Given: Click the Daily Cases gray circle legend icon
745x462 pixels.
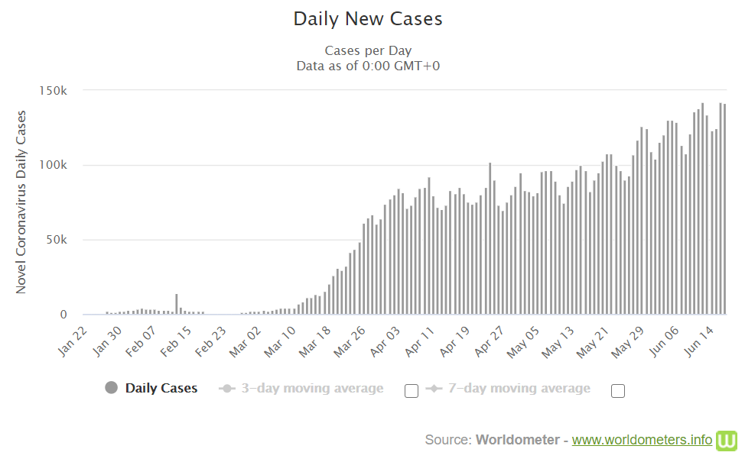Looking at the screenshot, I should pos(112,388).
